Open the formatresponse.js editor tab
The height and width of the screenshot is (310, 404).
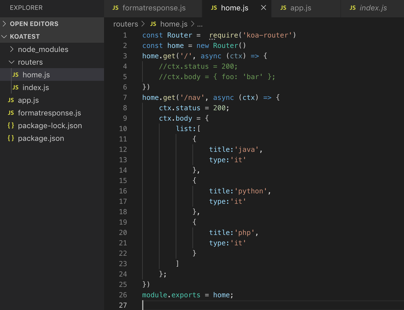coord(154,8)
